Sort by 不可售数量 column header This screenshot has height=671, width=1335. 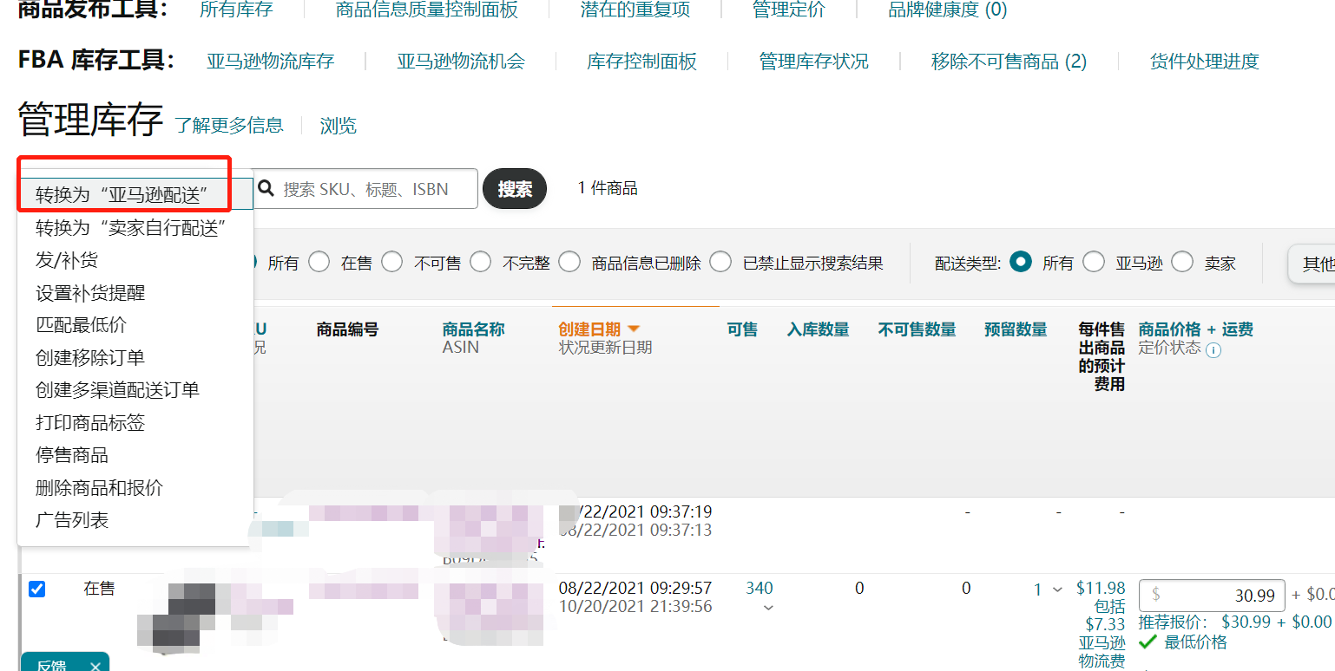(x=917, y=329)
